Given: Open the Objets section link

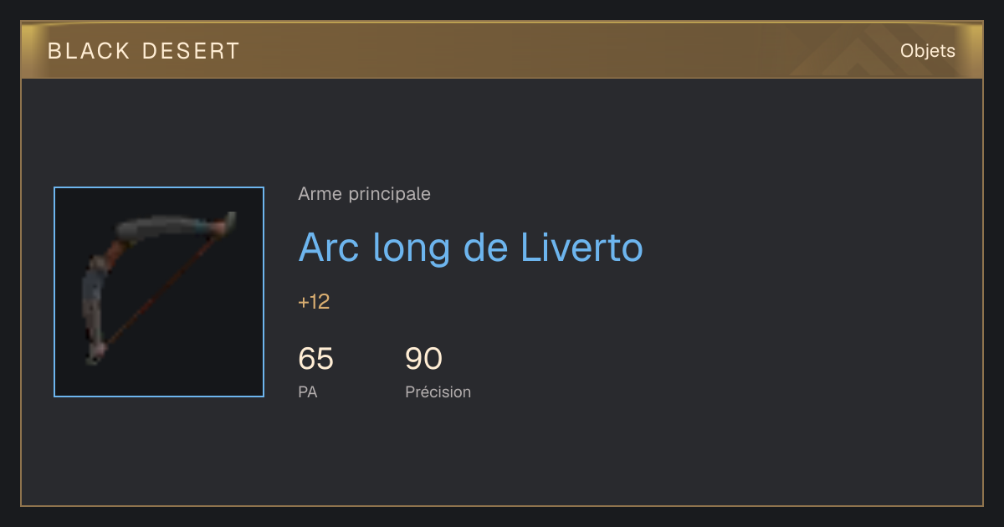Looking at the screenshot, I should pyautogui.click(x=927, y=51).
